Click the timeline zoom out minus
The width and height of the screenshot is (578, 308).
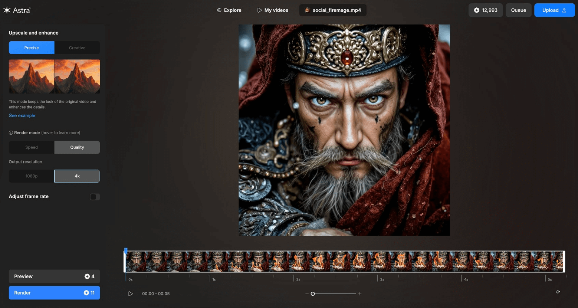(x=307, y=294)
